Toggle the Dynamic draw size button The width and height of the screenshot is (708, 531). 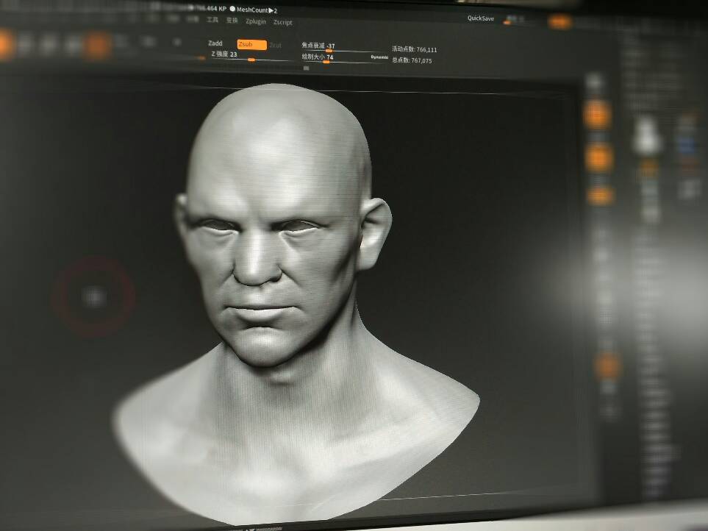[x=379, y=57]
